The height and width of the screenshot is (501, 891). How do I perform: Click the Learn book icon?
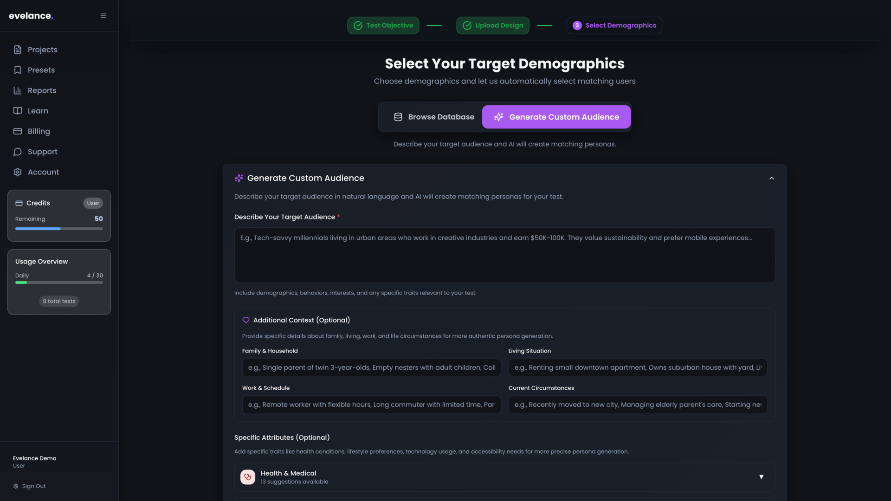pyautogui.click(x=18, y=111)
